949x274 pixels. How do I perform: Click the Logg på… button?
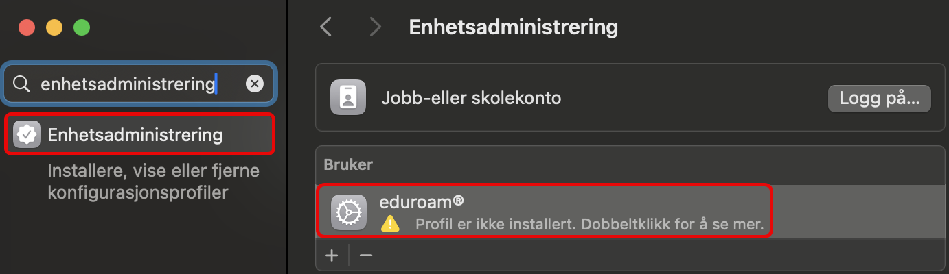pyautogui.click(x=880, y=99)
